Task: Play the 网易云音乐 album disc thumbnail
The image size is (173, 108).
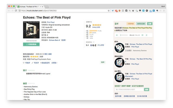Action: [x=119, y=62]
